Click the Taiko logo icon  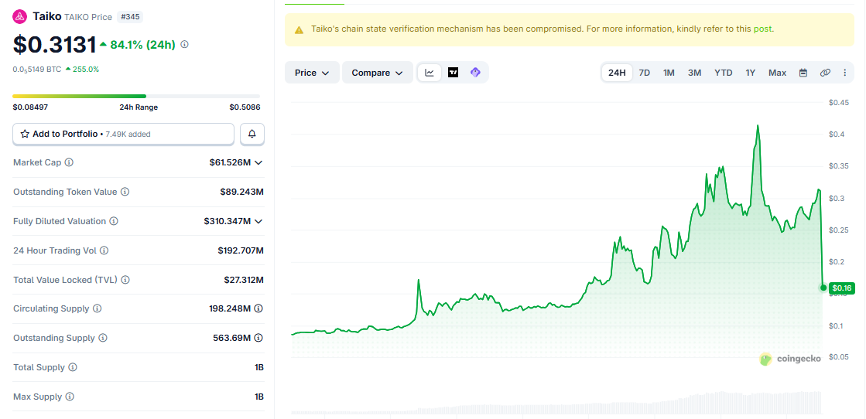[x=20, y=16]
